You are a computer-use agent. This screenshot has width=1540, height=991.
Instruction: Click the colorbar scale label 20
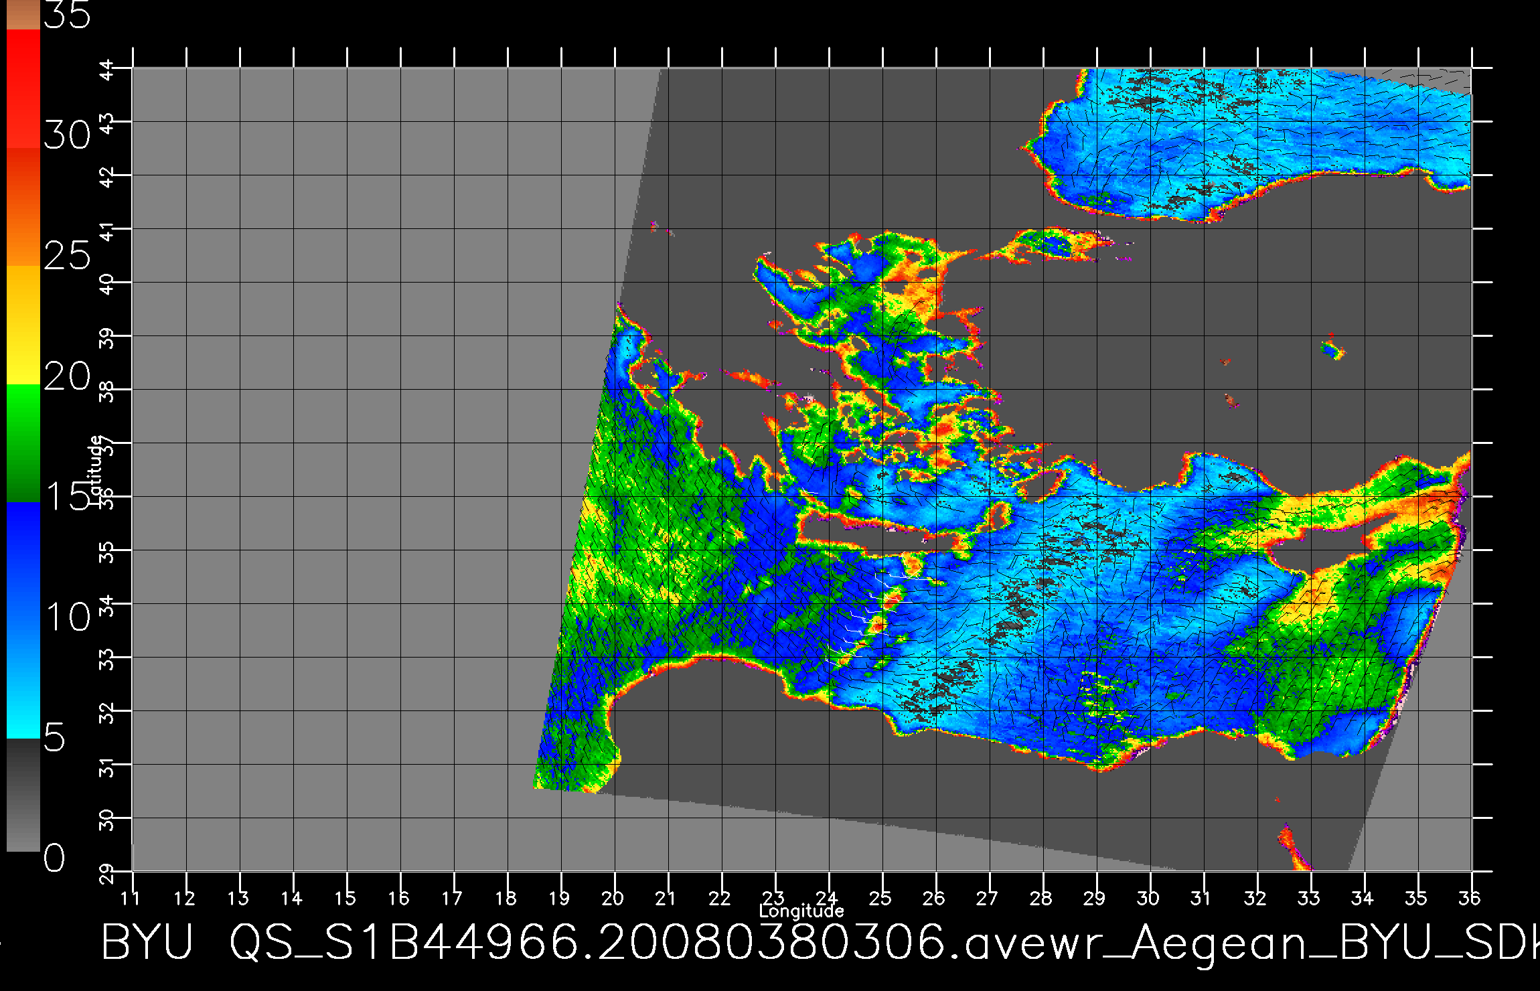click(67, 377)
